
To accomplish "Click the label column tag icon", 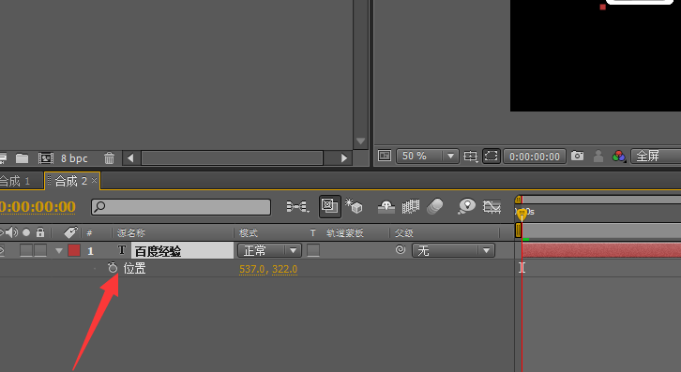I will (70, 232).
